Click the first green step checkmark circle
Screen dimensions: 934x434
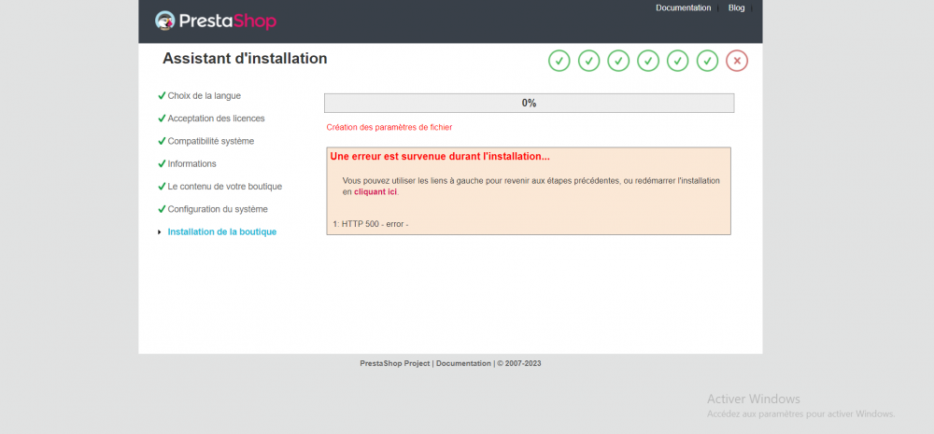[x=559, y=61]
